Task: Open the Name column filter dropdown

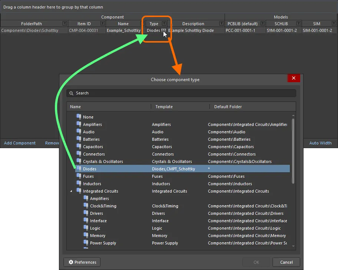Action: click(142, 23)
